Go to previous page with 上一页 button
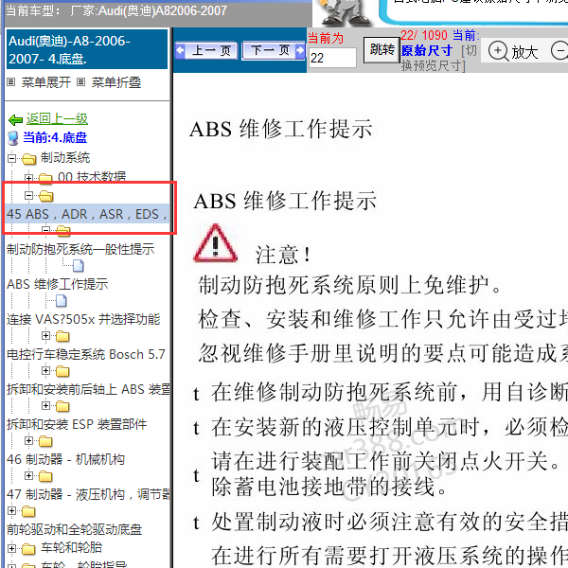Screen dimensions: 568x568 (205, 51)
